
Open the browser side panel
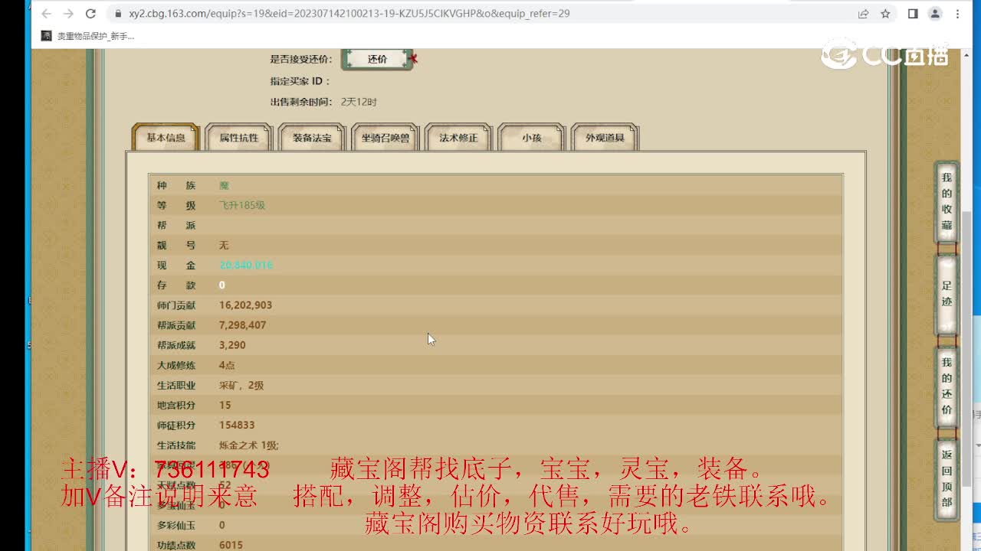click(x=913, y=14)
